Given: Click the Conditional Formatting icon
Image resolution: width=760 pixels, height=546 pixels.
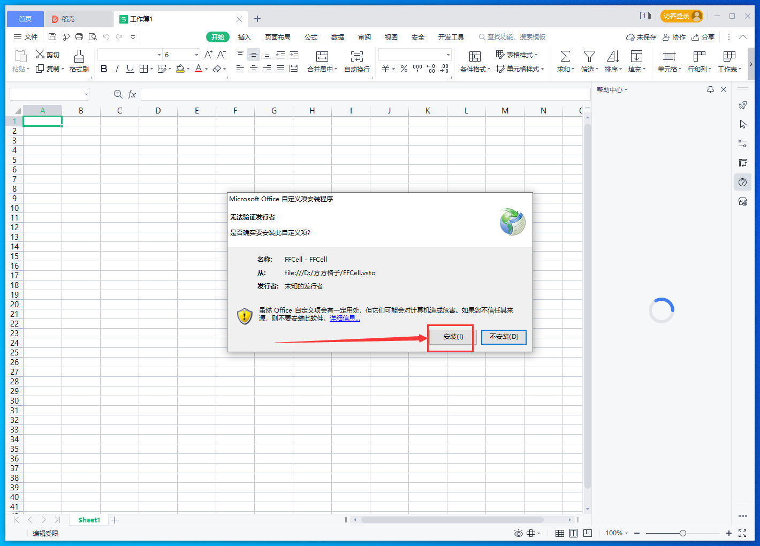Looking at the screenshot, I should tap(475, 56).
